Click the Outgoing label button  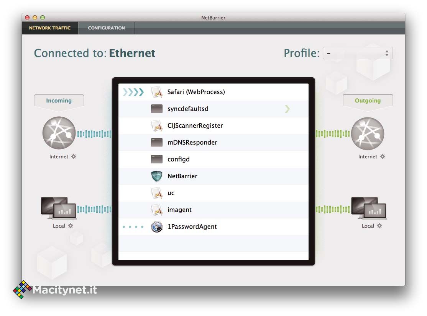coord(368,101)
